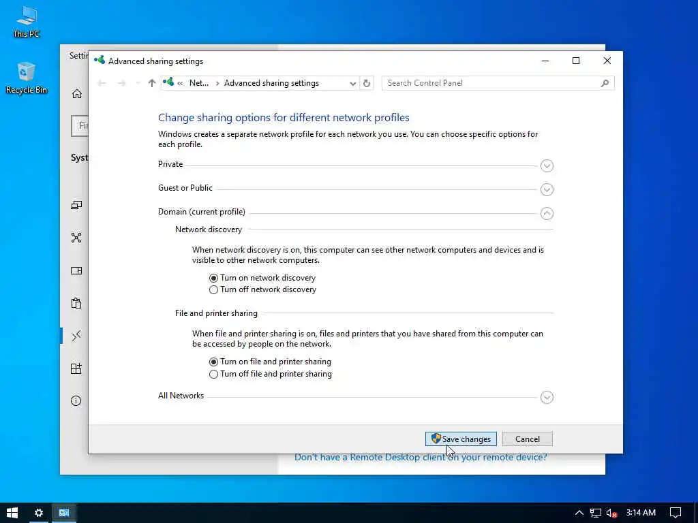
Task: Minimize the Advanced sharing settings window
Action: click(545, 61)
